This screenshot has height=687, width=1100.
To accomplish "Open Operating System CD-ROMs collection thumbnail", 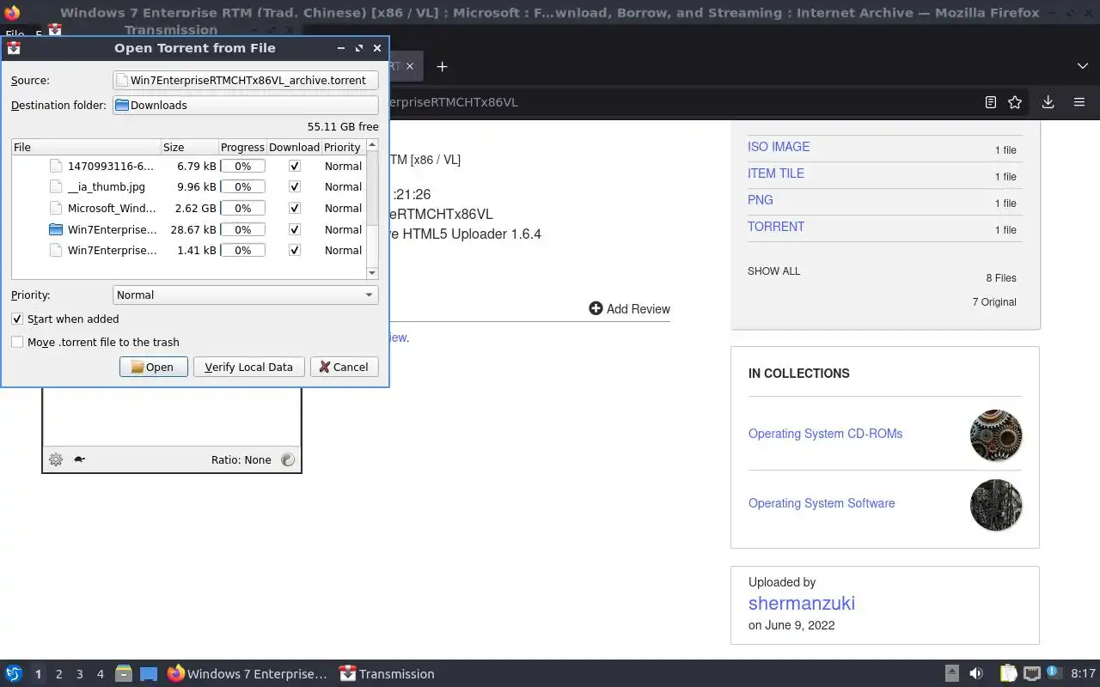I will coord(996,435).
